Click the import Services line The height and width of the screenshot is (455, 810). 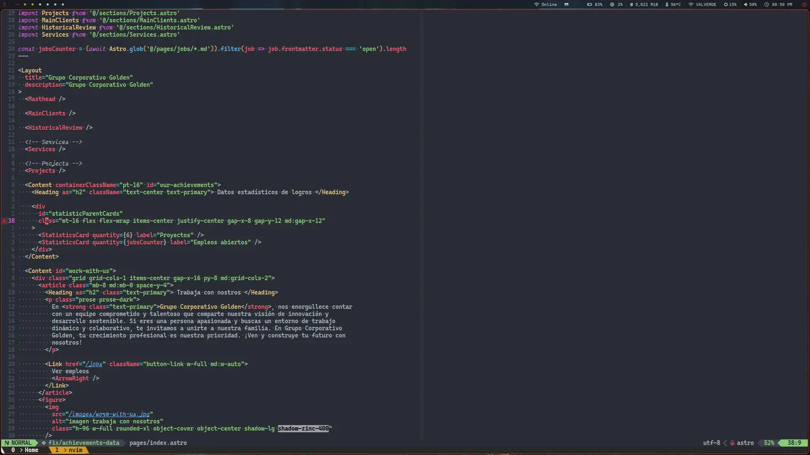coord(99,35)
